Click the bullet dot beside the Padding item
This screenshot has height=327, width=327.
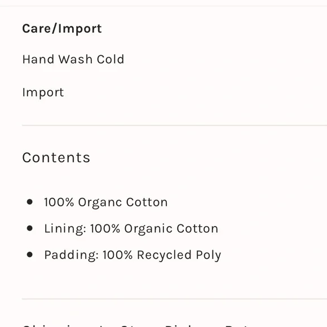click(x=30, y=255)
